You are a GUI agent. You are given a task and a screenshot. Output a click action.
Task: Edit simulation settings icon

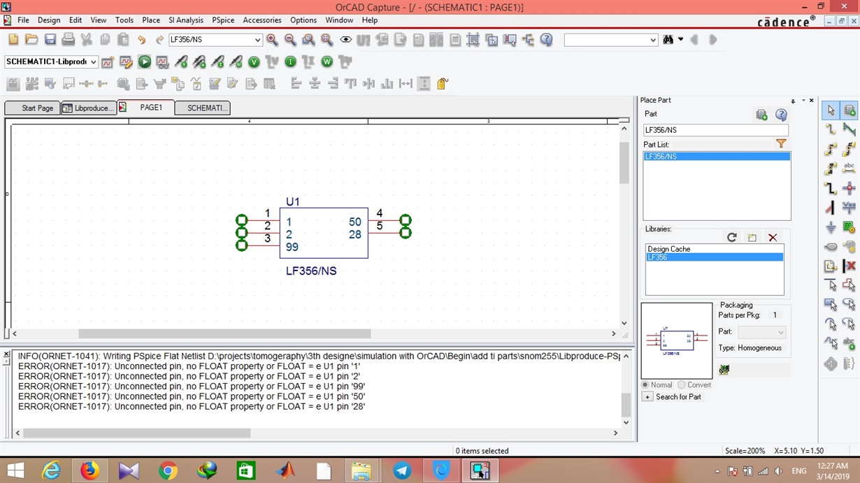pos(126,62)
